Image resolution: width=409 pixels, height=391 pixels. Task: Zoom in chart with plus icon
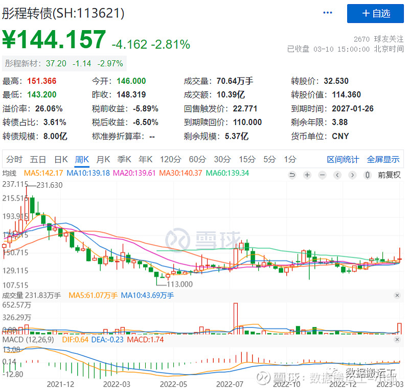point(307,175)
